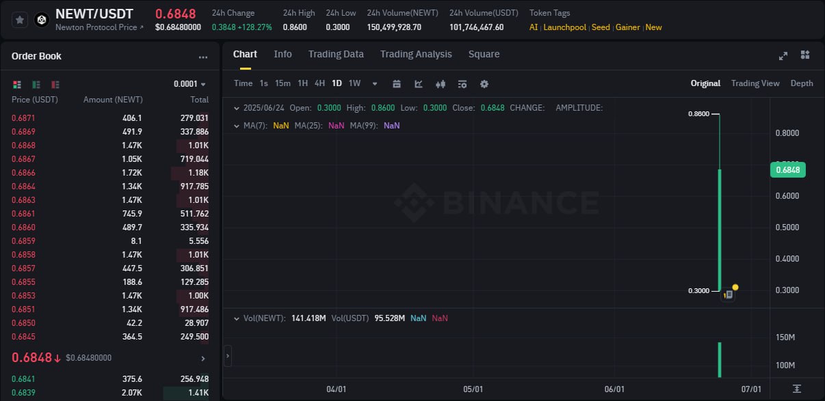Open Order Book more options menu
Screen dimensions: 825x401
pos(203,57)
